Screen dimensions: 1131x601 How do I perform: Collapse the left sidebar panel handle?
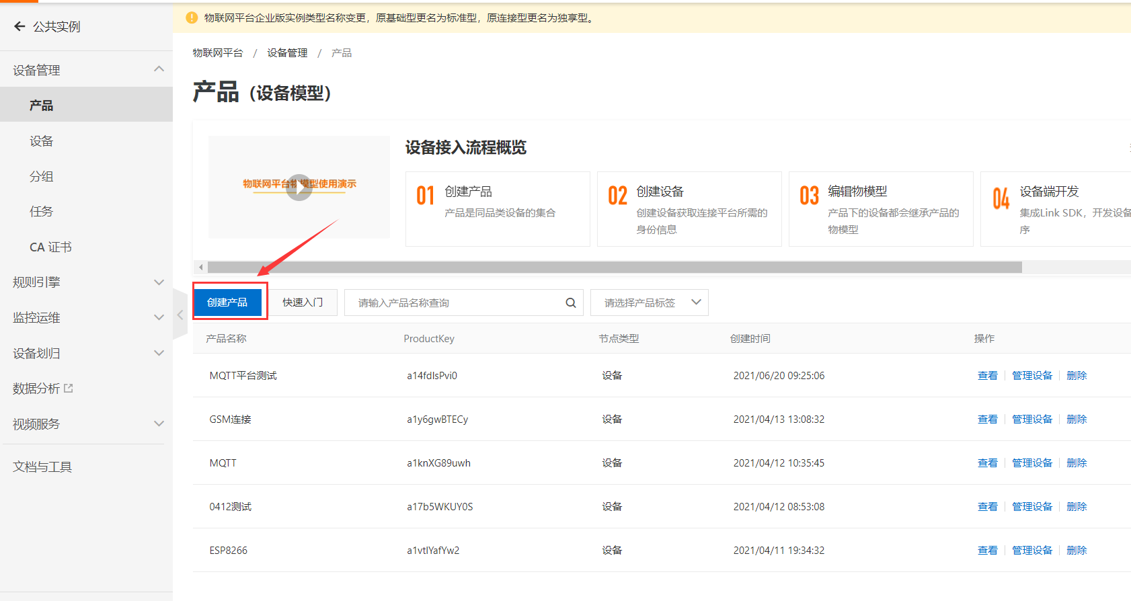point(180,315)
